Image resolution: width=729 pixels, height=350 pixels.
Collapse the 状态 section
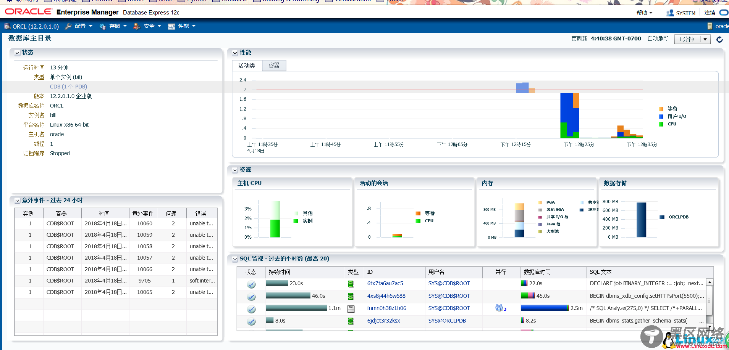click(x=18, y=53)
